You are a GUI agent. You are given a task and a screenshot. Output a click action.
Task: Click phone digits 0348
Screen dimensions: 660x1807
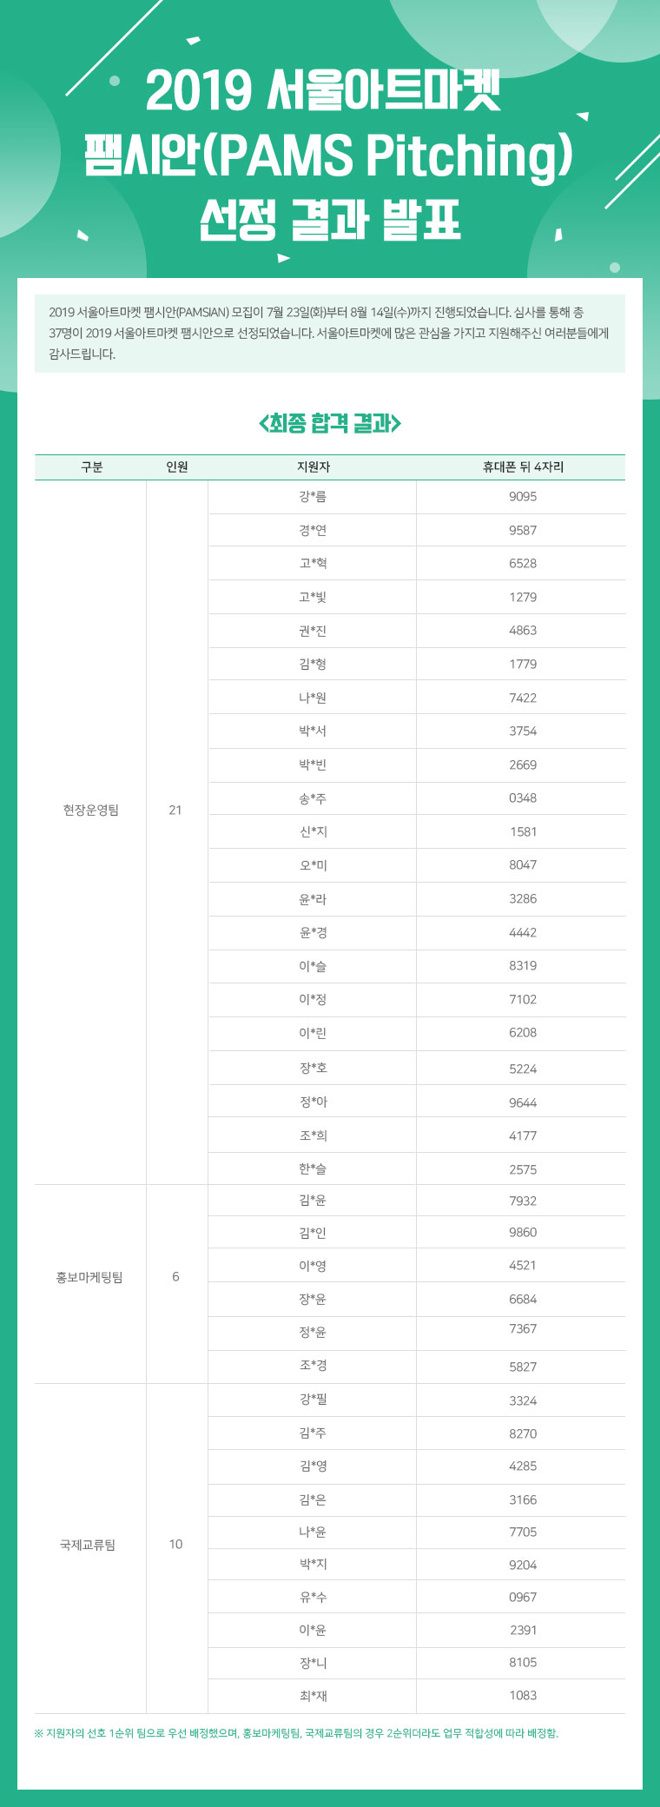(523, 798)
